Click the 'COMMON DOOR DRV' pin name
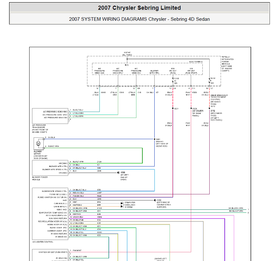 (x=57, y=231)
